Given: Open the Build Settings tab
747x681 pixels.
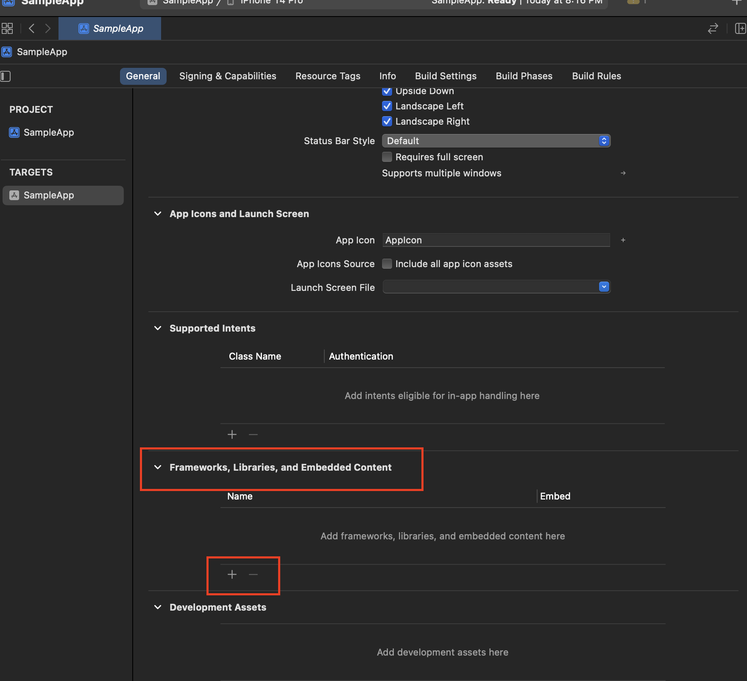Looking at the screenshot, I should (446, 76).
